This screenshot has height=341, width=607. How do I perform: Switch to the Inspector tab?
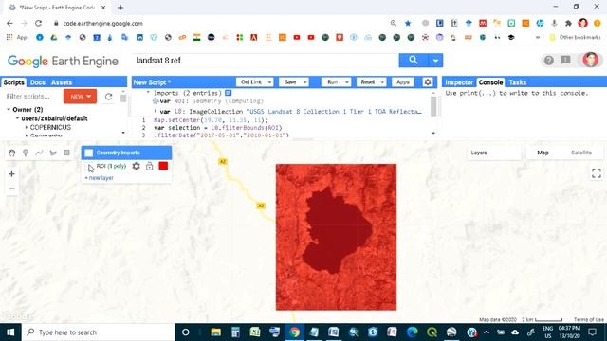pos(459,82)
